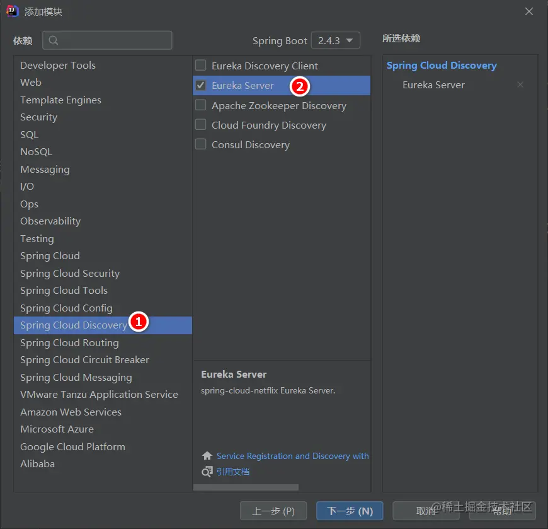Tick Apache Zookeeper Discovery checkbox
The image size is (548, 529).
(200, 105)
